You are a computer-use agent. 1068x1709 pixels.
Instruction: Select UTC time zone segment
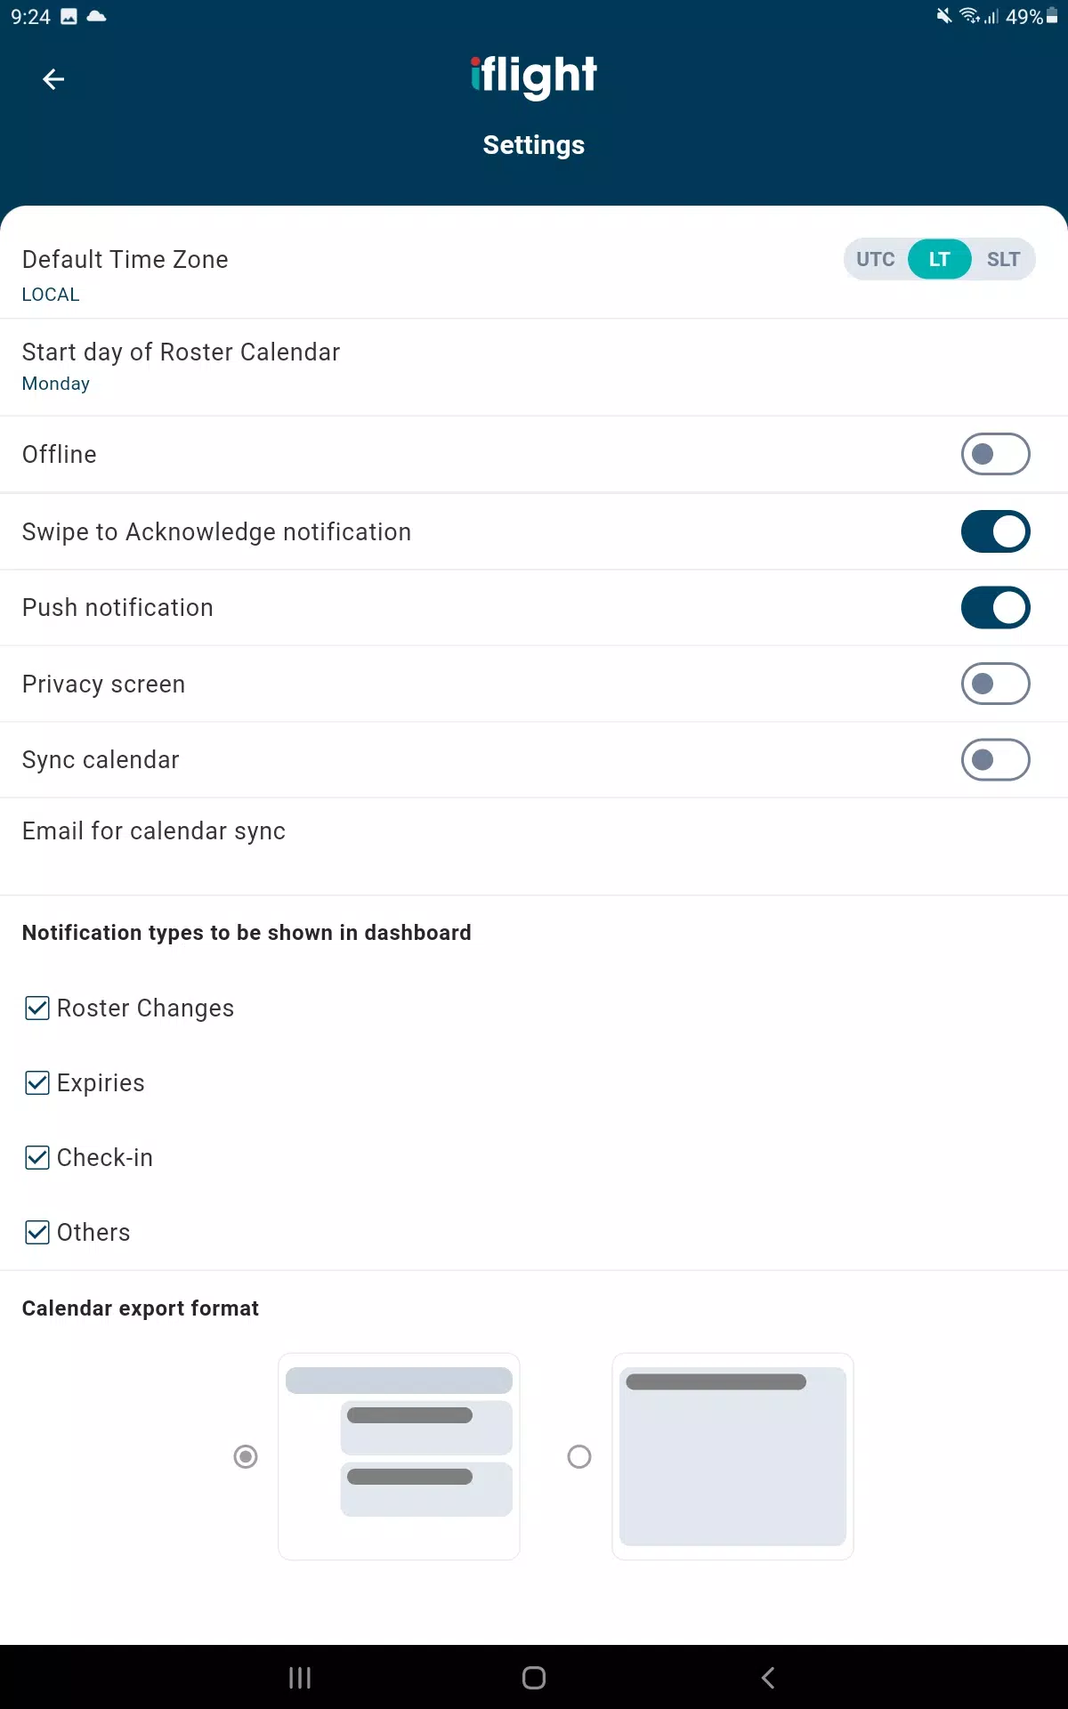pos(876,259)
